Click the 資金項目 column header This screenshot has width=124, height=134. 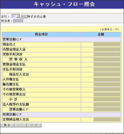41,34
